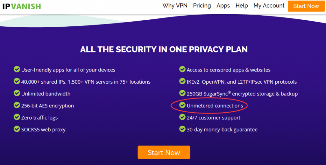This screenshot has width=326, height=165.
Task: Click the checkmark beside User-friendly apps
Action: [17, 69]
